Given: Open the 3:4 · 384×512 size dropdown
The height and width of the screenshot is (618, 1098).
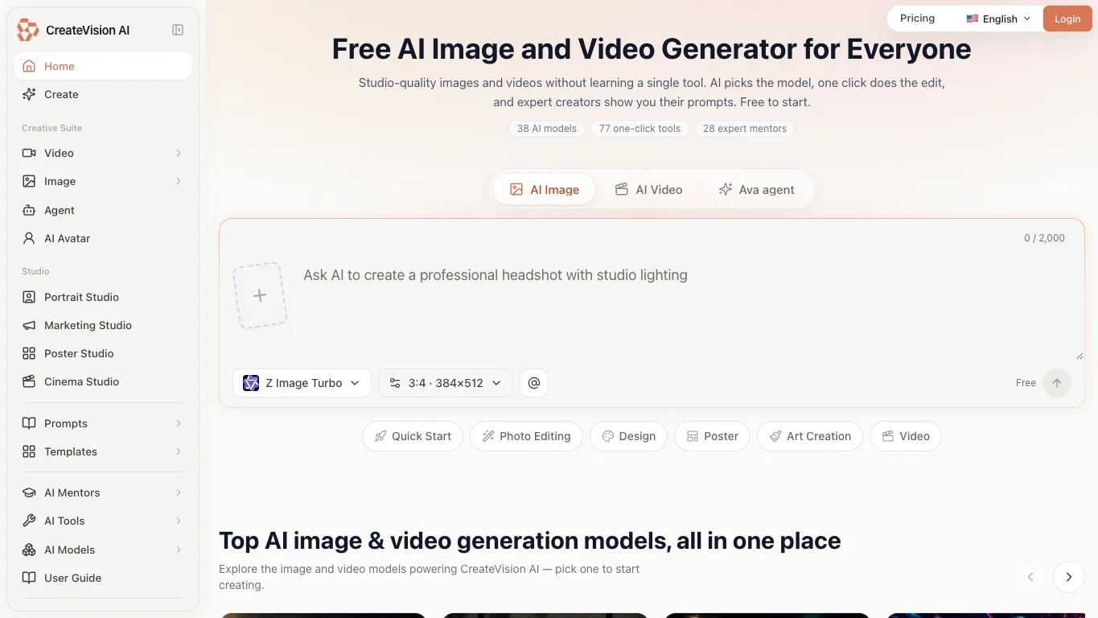Looking at the screenshot, I should (x=446, y=383).
